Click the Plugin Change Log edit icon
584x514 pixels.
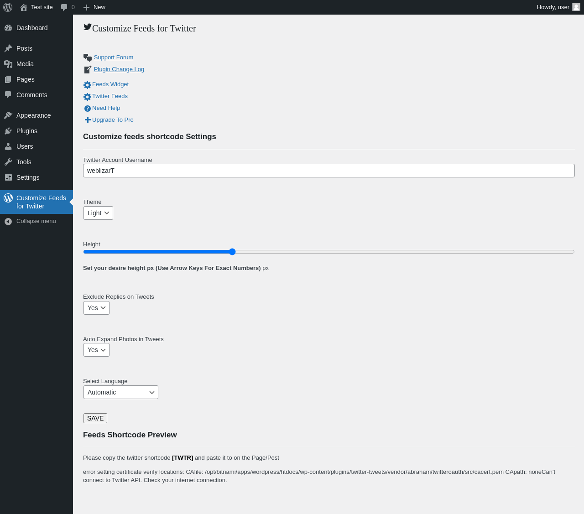(88, 69)
